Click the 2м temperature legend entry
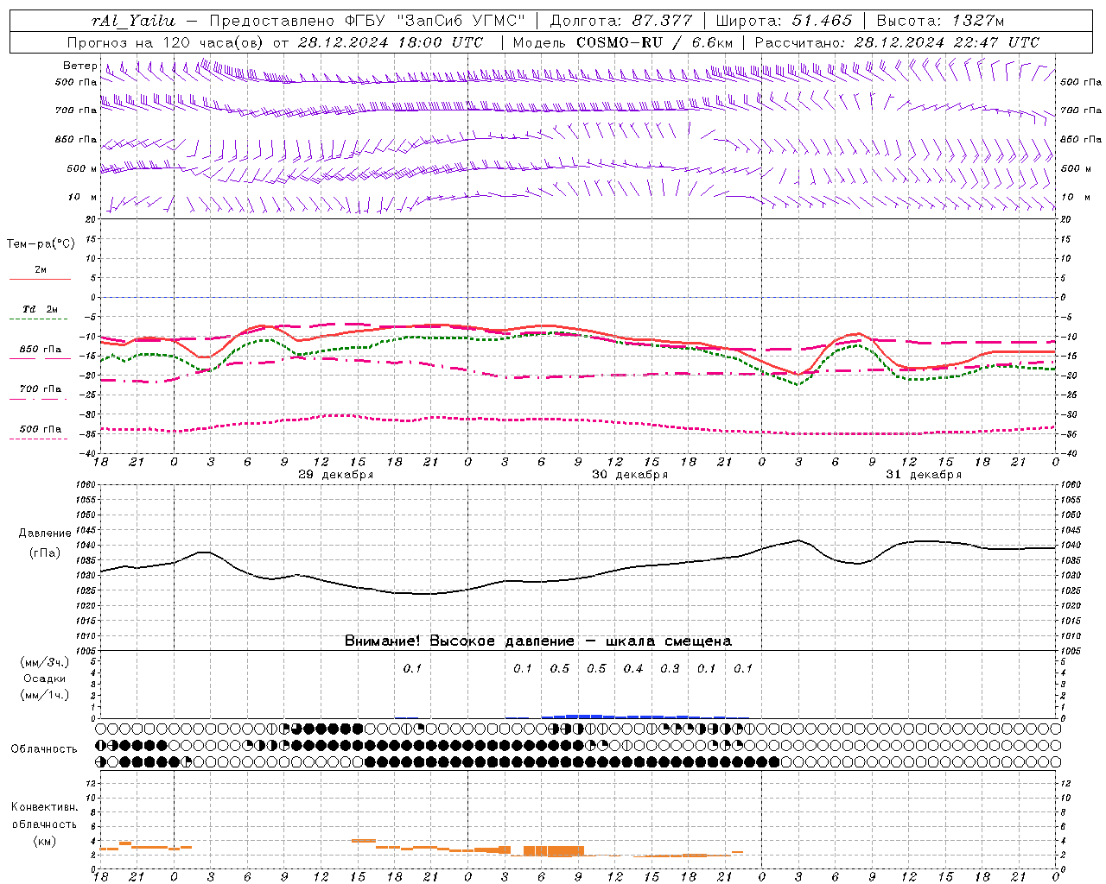 [x=41, y=270]
